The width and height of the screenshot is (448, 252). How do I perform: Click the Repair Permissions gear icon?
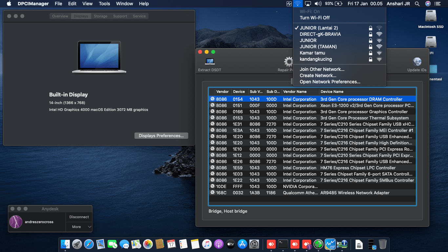click(289, 62)
